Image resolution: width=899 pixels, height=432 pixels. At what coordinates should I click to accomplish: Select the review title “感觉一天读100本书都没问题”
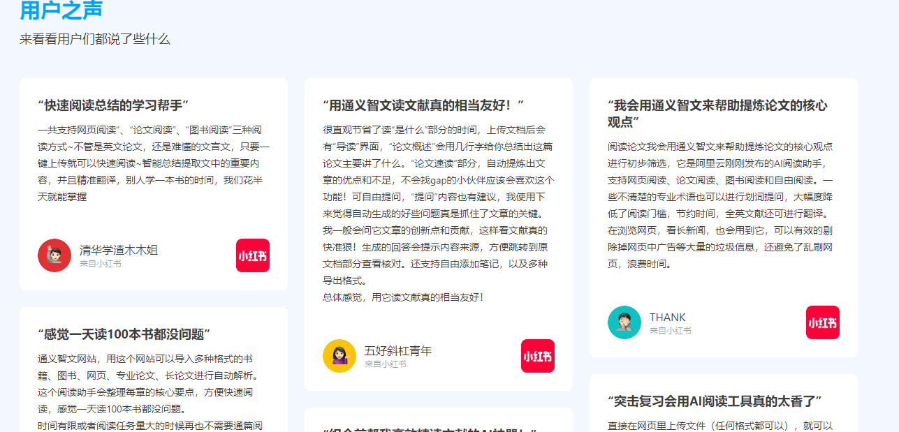click(x=124, y=334)
